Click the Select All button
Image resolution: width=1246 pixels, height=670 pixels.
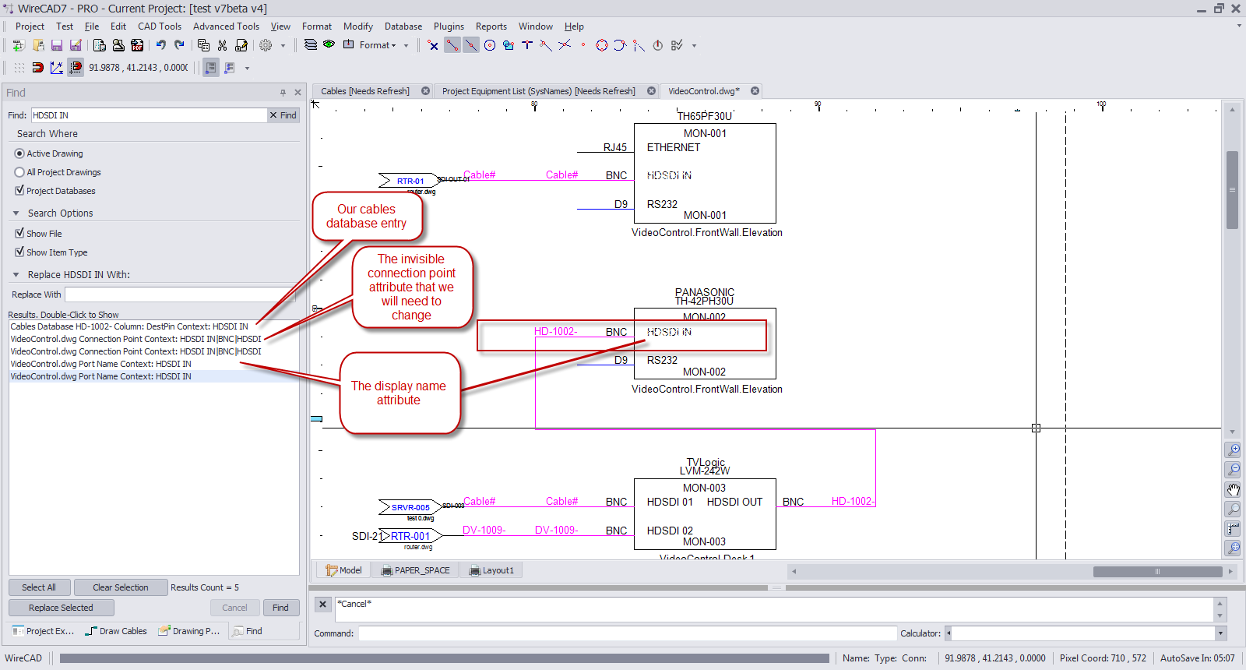pos(39,587)
